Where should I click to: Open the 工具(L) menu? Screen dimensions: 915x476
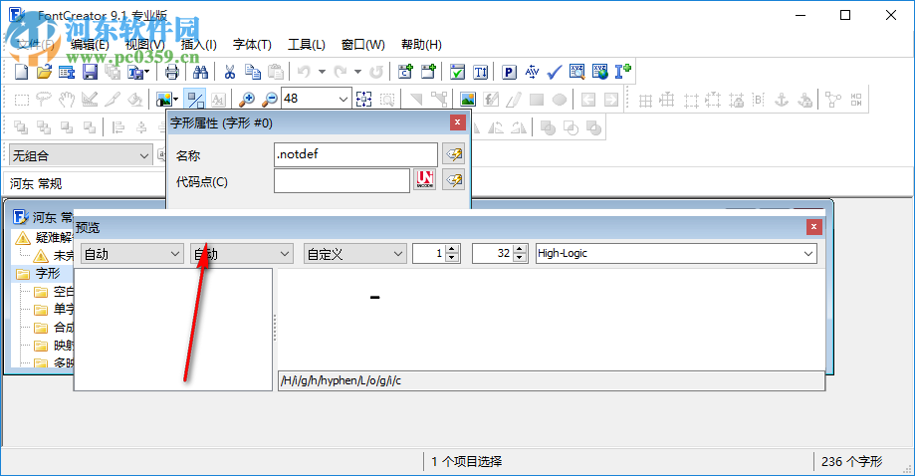coord(307,45)
